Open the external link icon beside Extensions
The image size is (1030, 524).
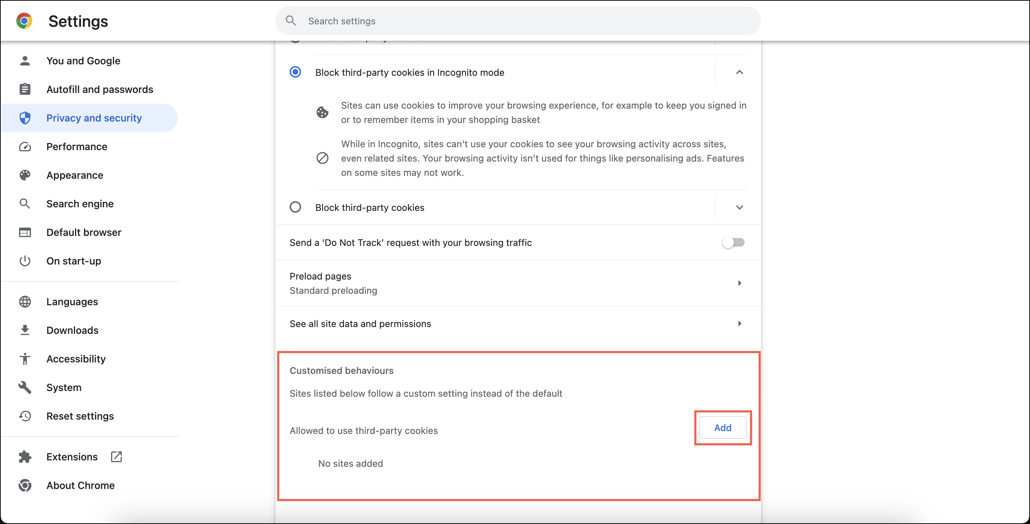click(x=116, y=457)
